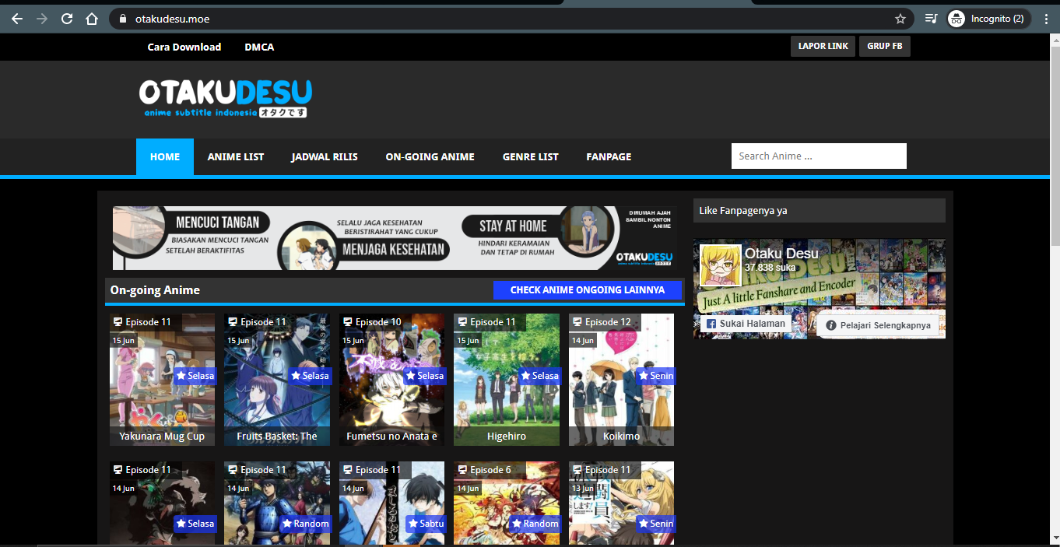Bookmark this page with star icon
The width and height of the screenshot is (1060, 547).
click(900, 19)
